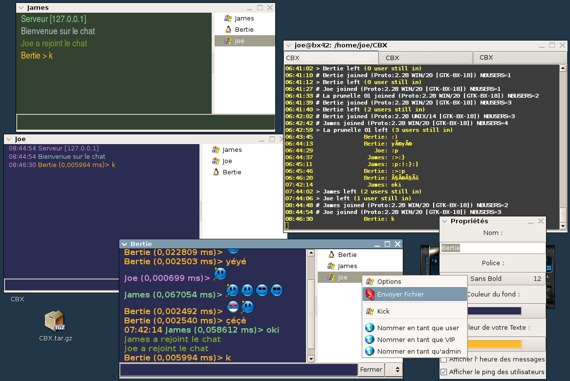Click the Nom field containing Bertie
Screen dimensions: 570x381
[x=492, y=248]
